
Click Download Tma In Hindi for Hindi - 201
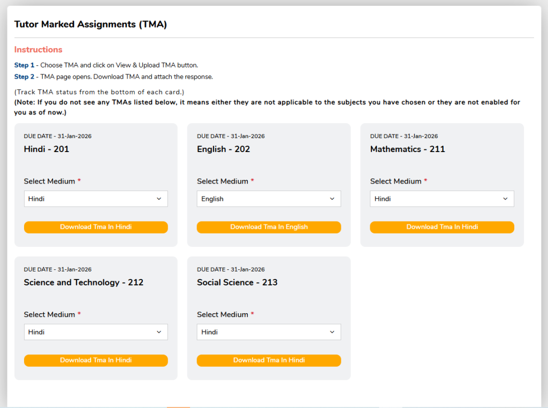[95, 227]
